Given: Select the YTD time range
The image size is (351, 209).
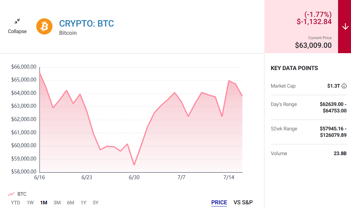Looking at the screenshot, I should point(15,203).
